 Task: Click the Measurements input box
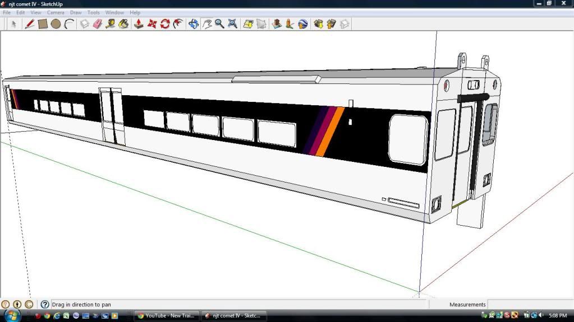pyautogui.click(x=530, y=305)
